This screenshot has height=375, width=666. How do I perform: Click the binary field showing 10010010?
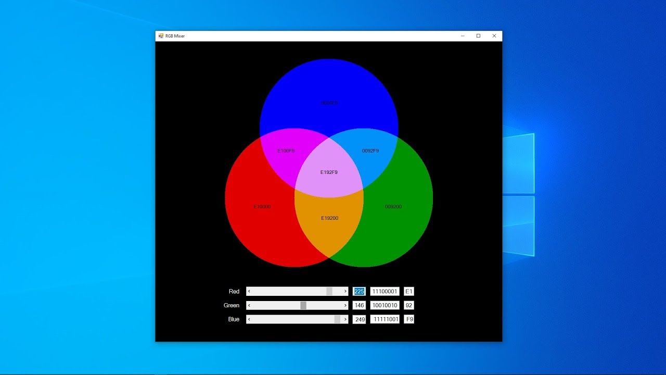(385, 305)
